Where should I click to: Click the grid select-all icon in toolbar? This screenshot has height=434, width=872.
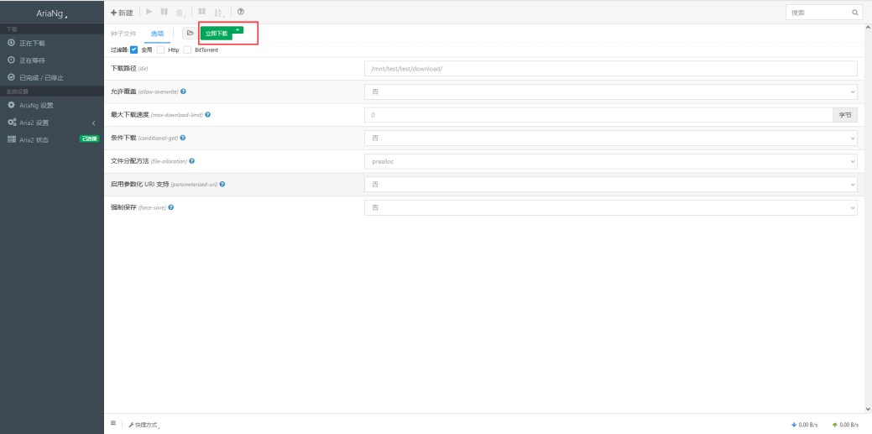[x=202, y=12]
